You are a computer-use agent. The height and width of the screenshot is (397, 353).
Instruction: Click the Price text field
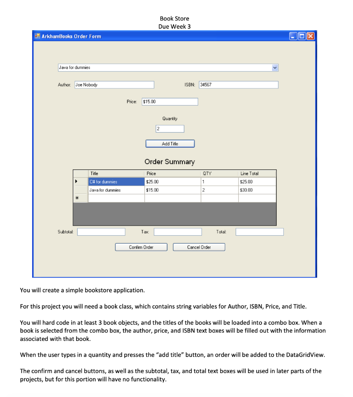click(170, 101)
